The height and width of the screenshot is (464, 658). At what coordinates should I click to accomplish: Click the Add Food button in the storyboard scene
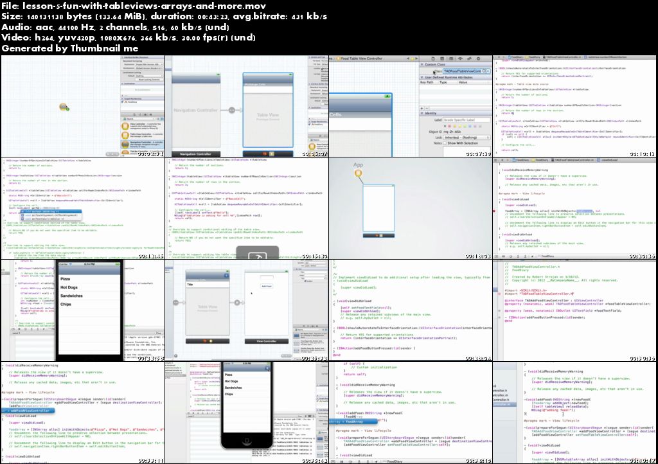(267, 286)
